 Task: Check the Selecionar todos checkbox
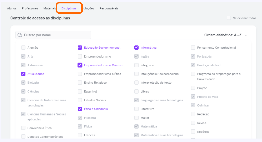(x=229, y=18)
